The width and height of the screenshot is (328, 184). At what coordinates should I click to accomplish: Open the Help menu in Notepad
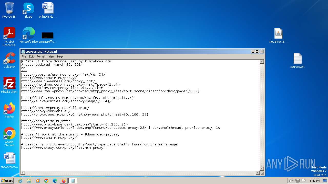click(60, 56)
